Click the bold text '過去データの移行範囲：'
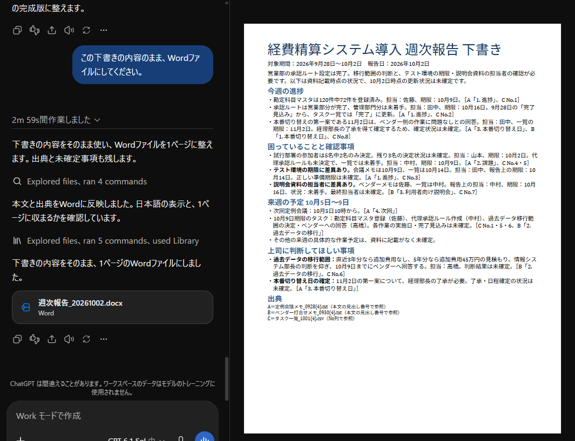 click(x=305, y=259)
